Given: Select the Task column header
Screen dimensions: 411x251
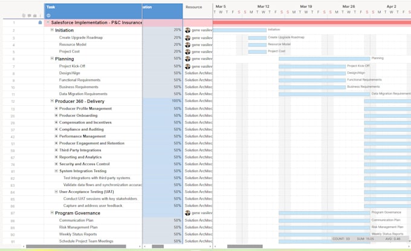Looking at the screenshot, I should 93,11.
